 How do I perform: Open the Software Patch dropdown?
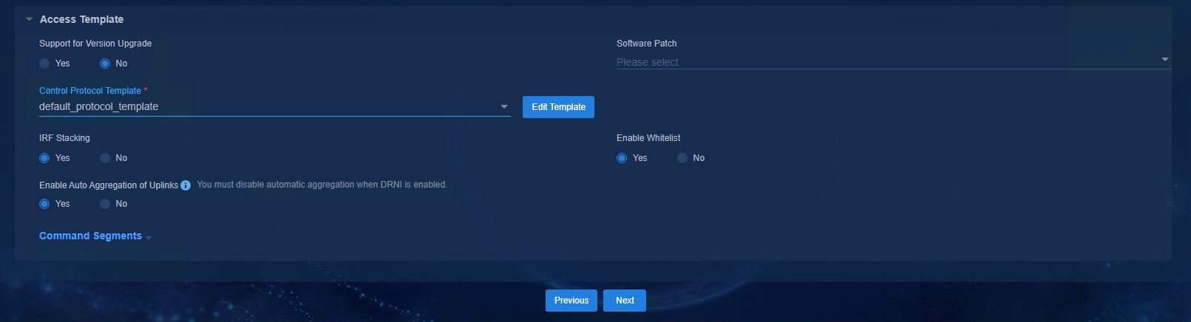coord(893,62)
